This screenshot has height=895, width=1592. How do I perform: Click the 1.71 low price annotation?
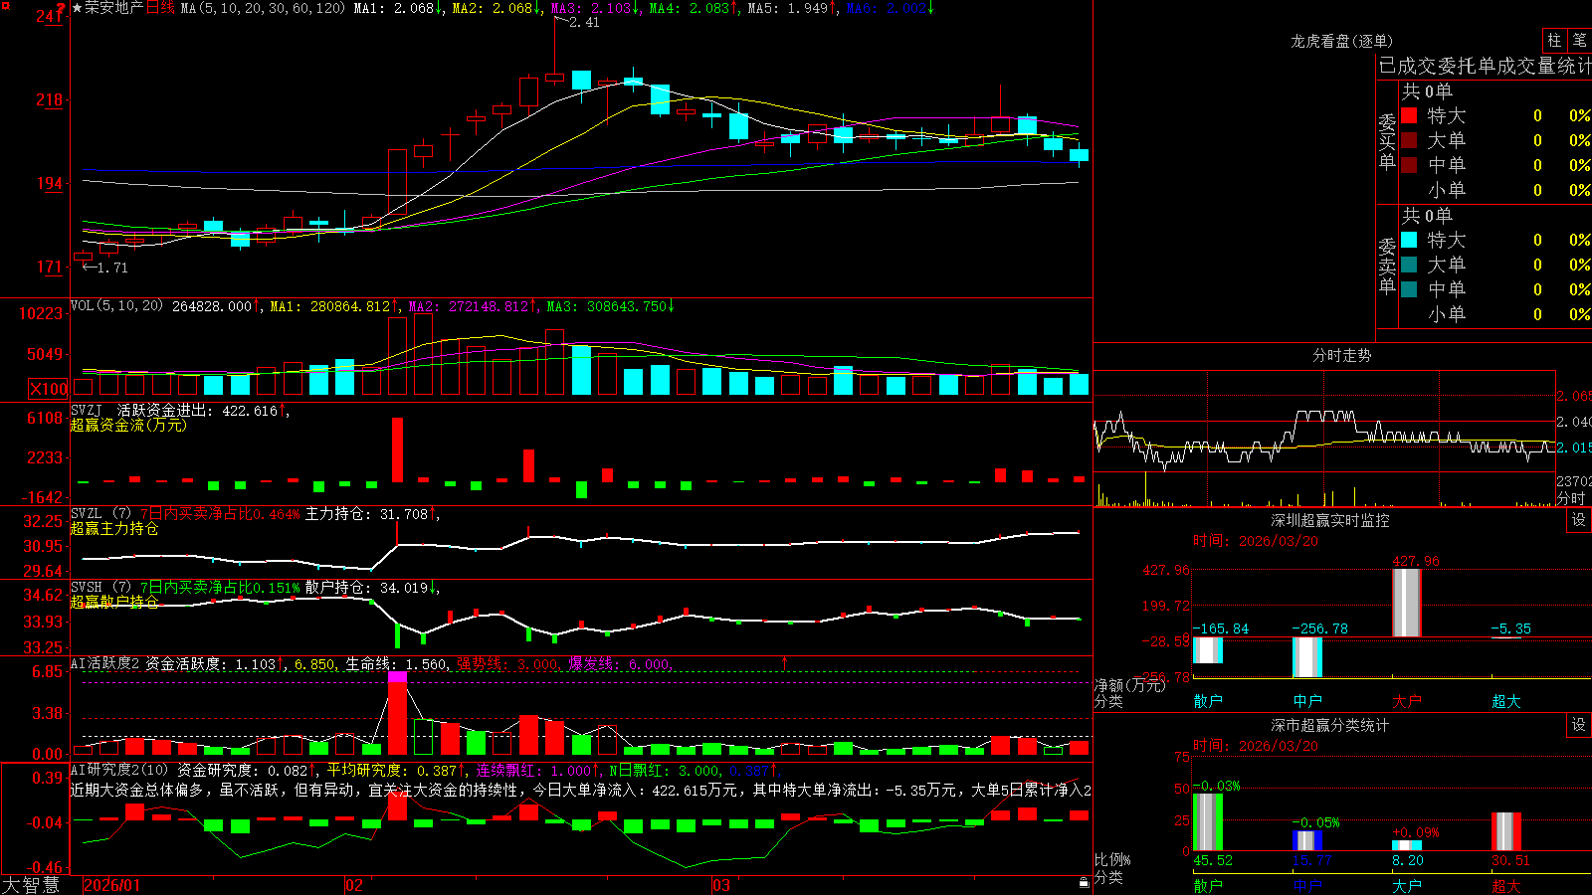(x=112, y=268)
